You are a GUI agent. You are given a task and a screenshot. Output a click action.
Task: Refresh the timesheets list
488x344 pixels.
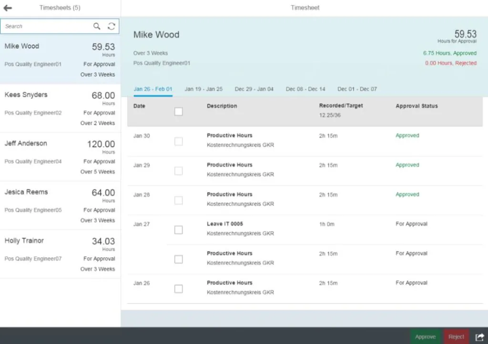(112, 26)
